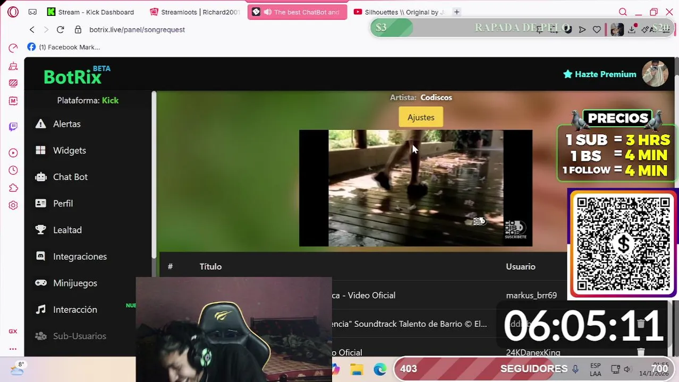The image size is (679, 382).
Task: Open Opera workspaces icon beside tabs
Action: pos(32,12)
